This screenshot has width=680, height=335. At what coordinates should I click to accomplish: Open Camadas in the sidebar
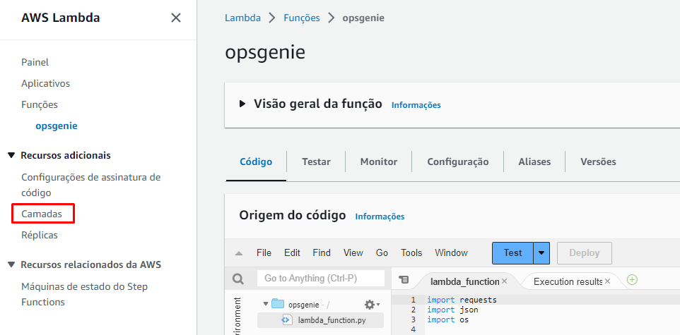tap(42, 213)
